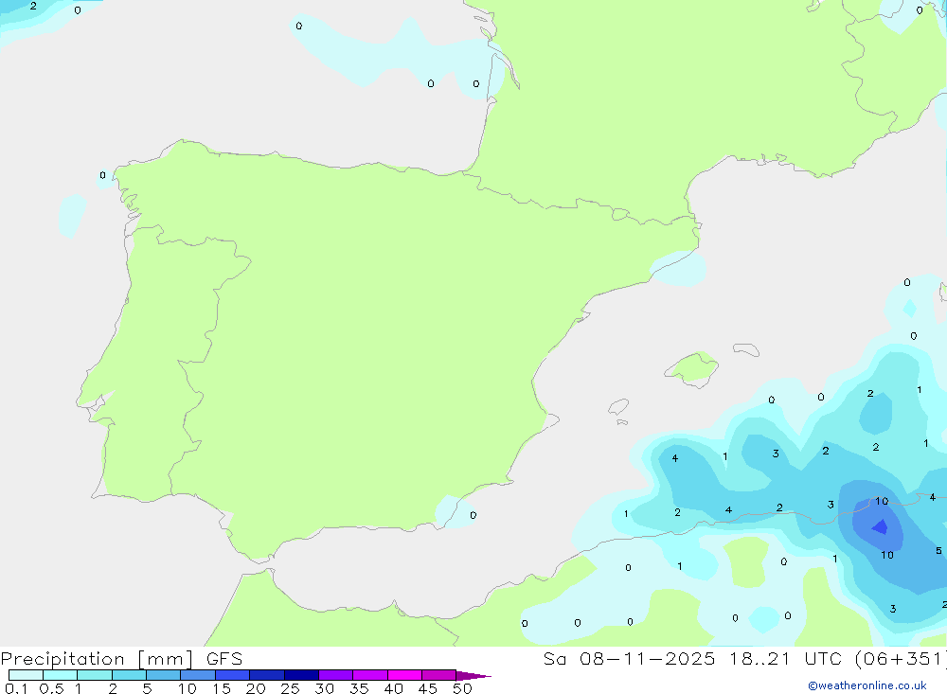947x694 pixels.
Task: Click the '0.1' legend scale label
Action: coord(16,688)
